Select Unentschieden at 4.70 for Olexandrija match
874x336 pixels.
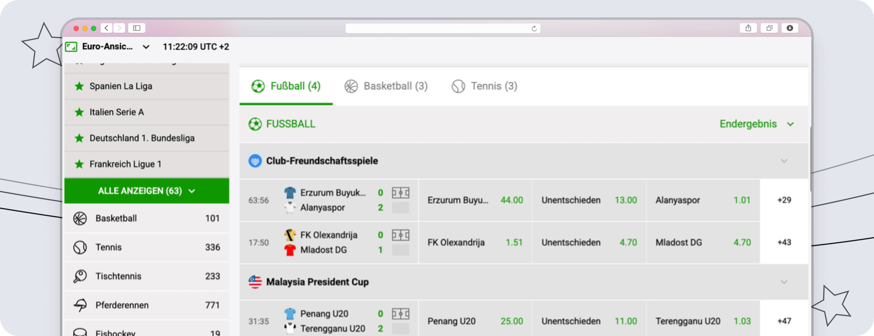pyautogui.click(x=589, y=243)
